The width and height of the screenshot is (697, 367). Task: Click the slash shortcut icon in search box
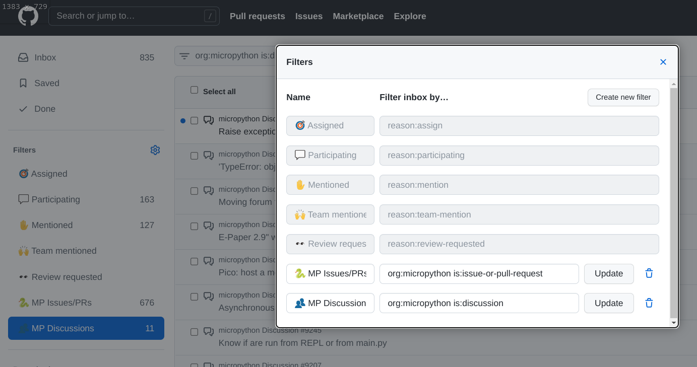pyautogui.click(x=210, y=16)
